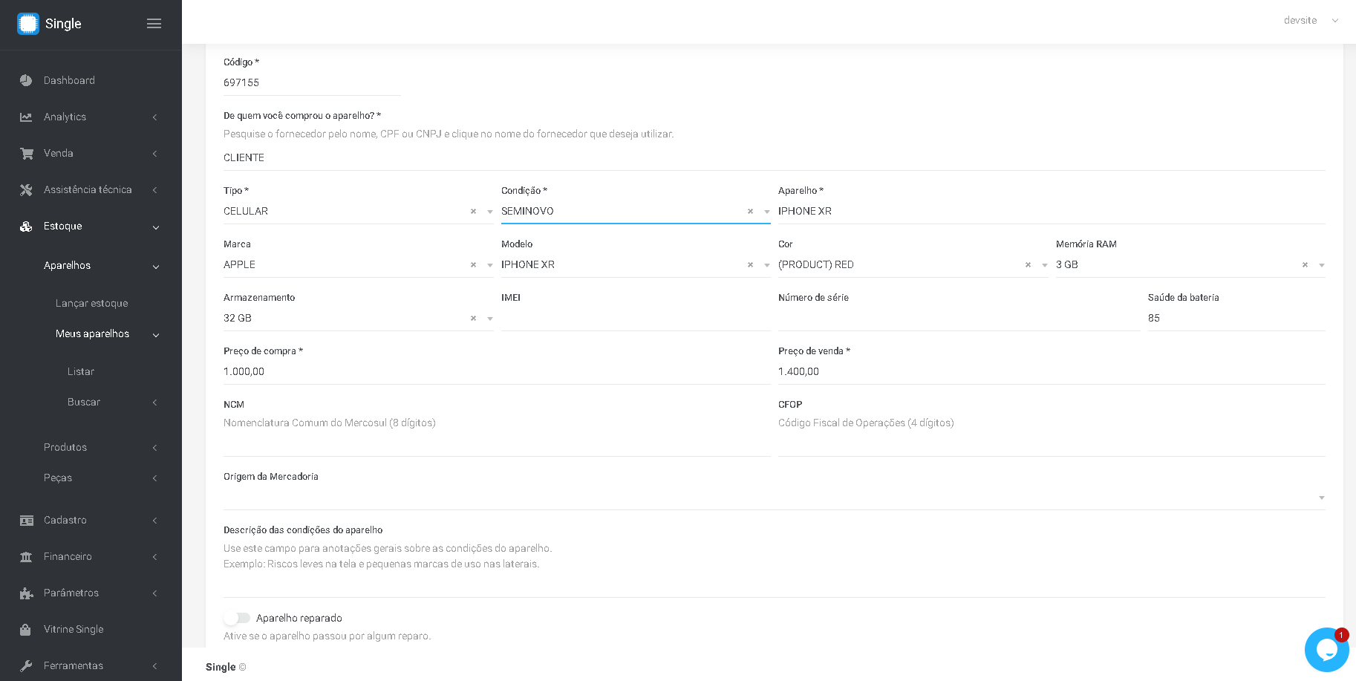Open the Vitrine Single menu item
Image resolution: width=1356 pixels, height=681 pixels.
[x=74, y=629]
